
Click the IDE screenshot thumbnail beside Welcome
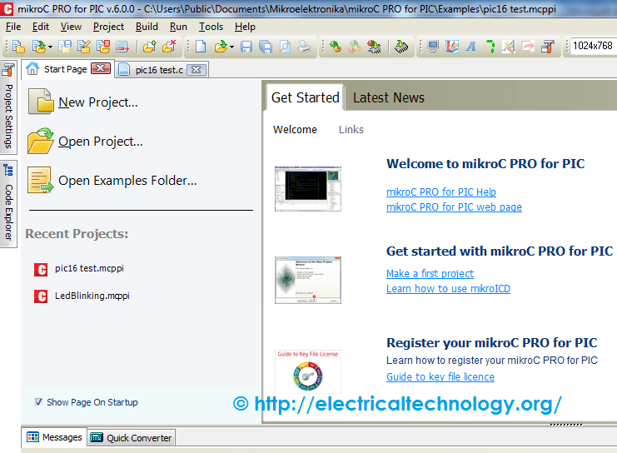point(308,189)
